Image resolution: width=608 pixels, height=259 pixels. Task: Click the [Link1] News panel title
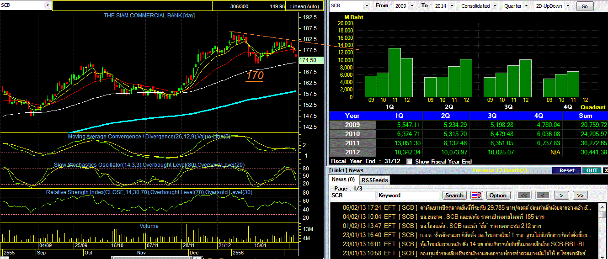[347, 170]
